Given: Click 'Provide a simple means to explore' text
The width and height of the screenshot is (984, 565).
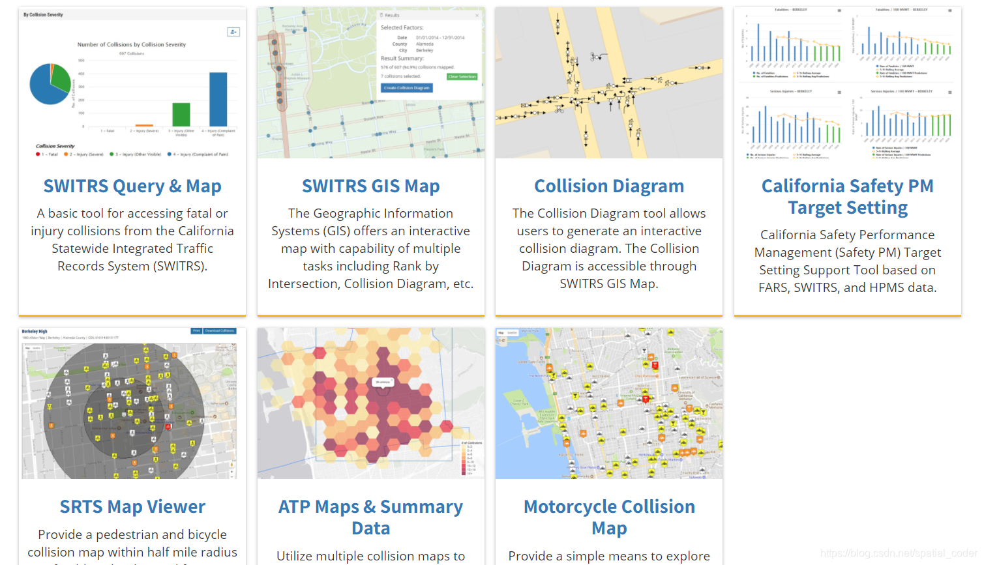Looking at the screenshot, I should [x=609, y=556].
